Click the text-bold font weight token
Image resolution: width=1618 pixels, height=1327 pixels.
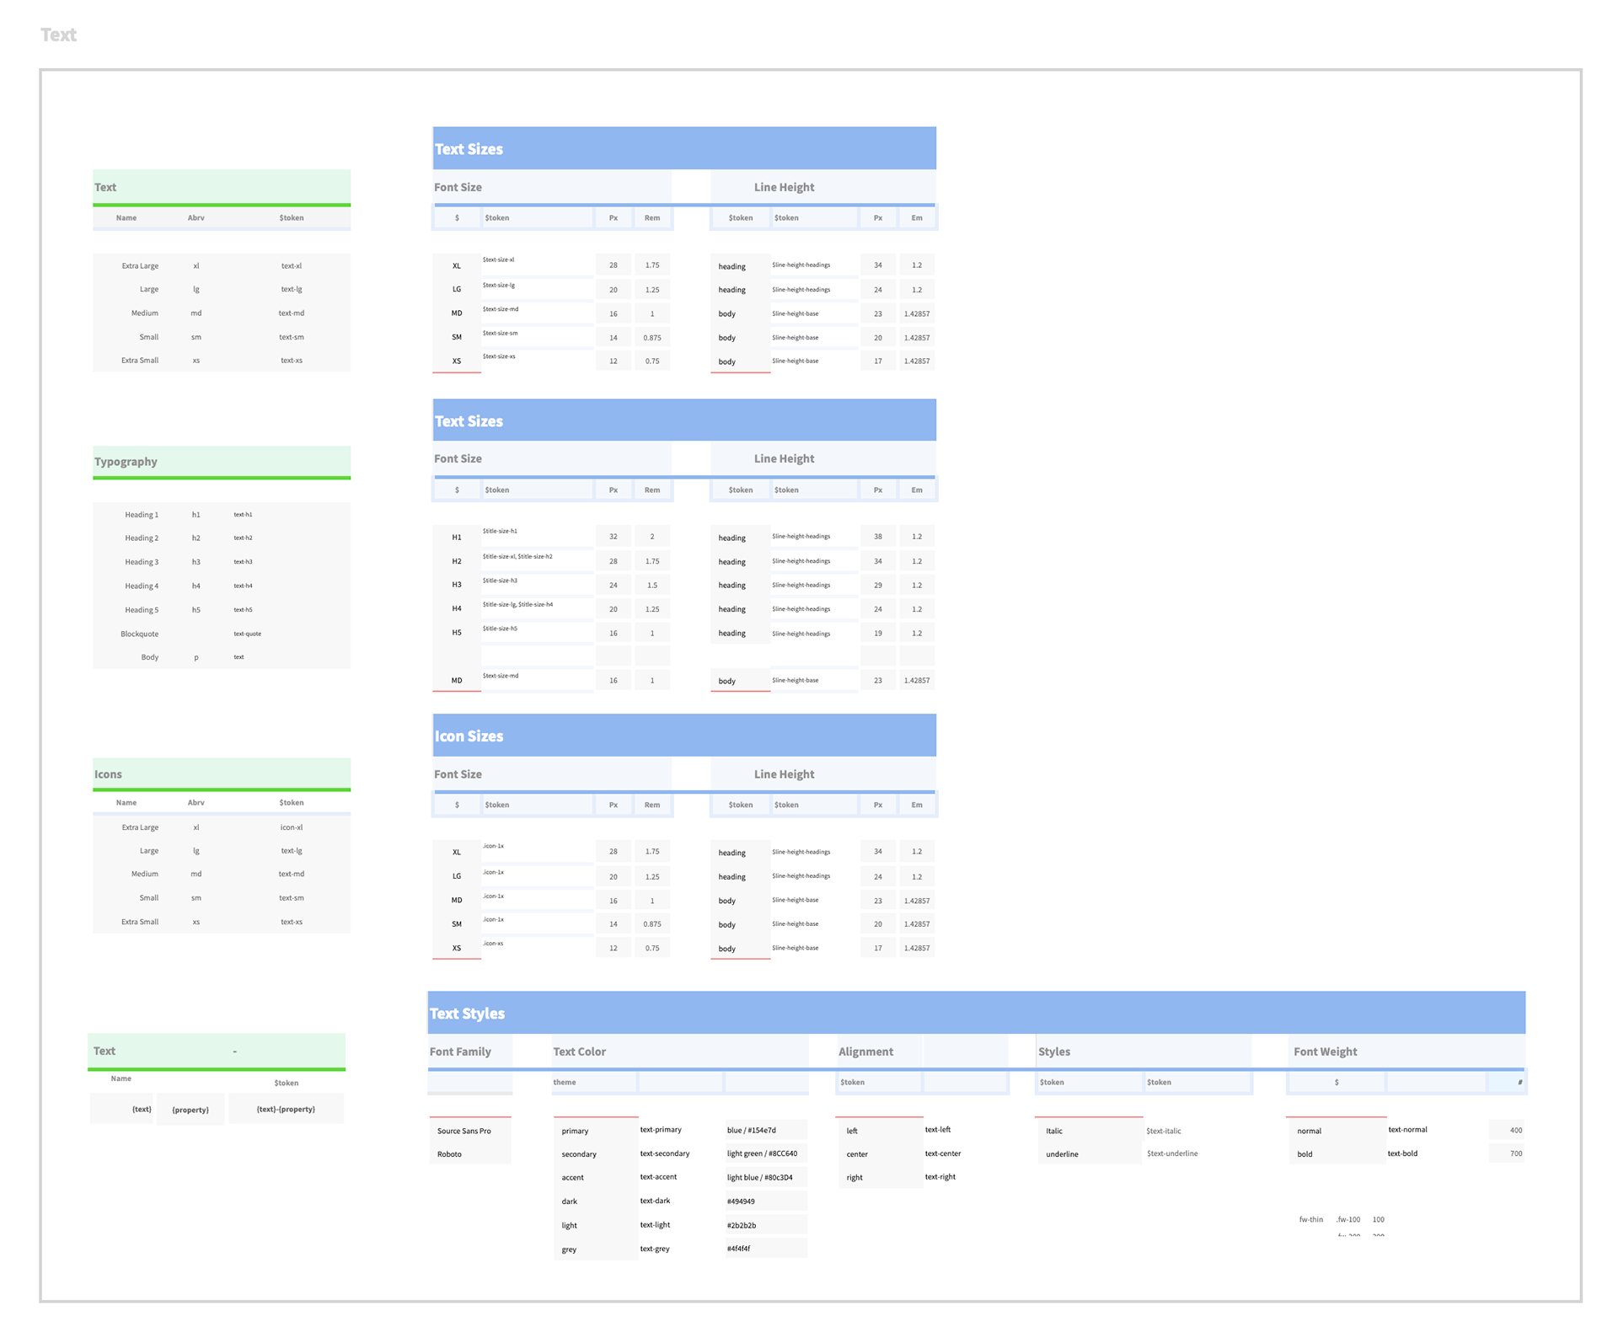tap(1402, 1153)
